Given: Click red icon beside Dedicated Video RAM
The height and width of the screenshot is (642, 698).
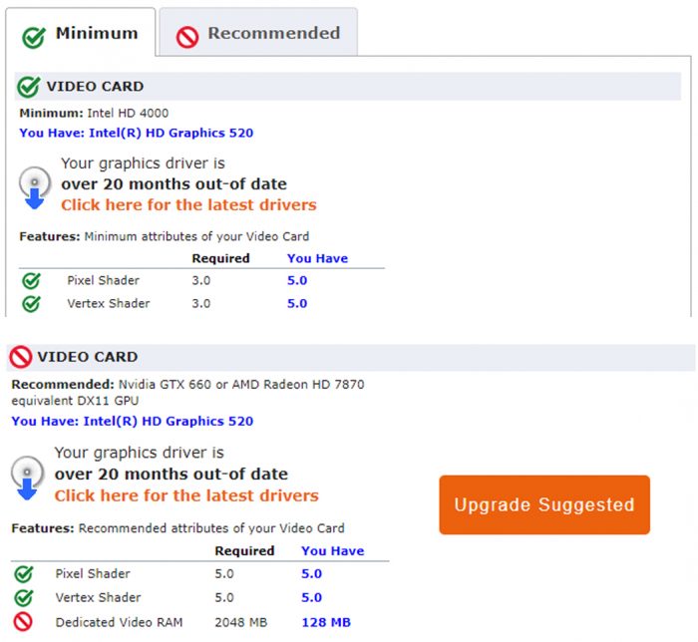Looking at the screenshot, I should click(x=23, y=622).
